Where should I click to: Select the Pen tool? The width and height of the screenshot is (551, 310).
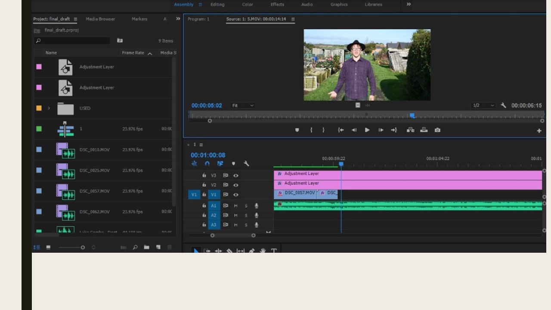point(252,251)
